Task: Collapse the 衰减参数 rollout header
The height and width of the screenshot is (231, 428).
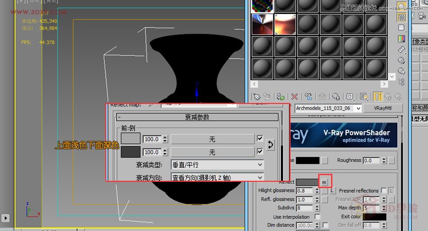Action: pyautogui.click(x=197, y=118)
